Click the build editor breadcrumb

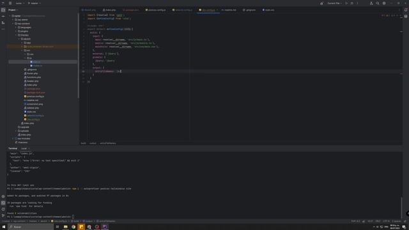[x=84, y=143]
